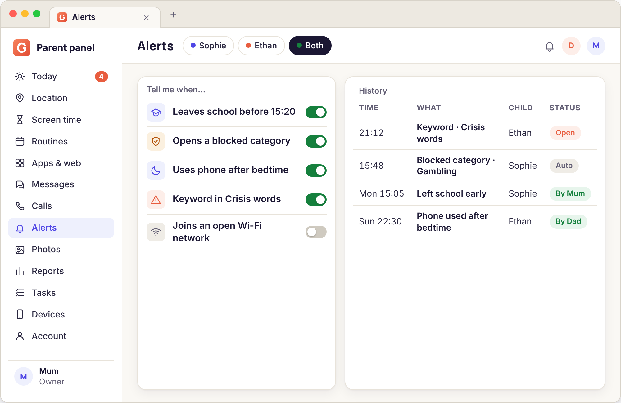Toggle off Opens a blocked category
Viewport: 621px width, 403px height.
[316, 141]
